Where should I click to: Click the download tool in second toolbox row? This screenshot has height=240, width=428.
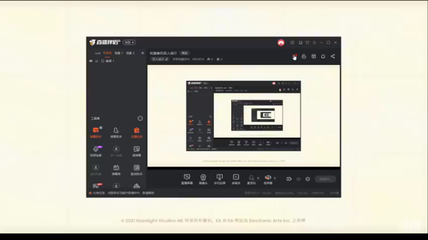pyautogui.click(x=116, y=151)
